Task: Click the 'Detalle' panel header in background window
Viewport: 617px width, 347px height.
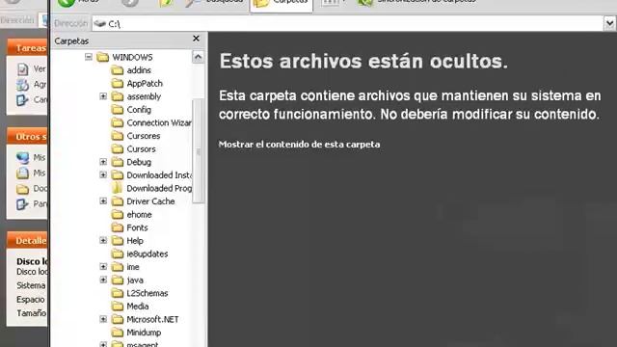Action: 27,240
